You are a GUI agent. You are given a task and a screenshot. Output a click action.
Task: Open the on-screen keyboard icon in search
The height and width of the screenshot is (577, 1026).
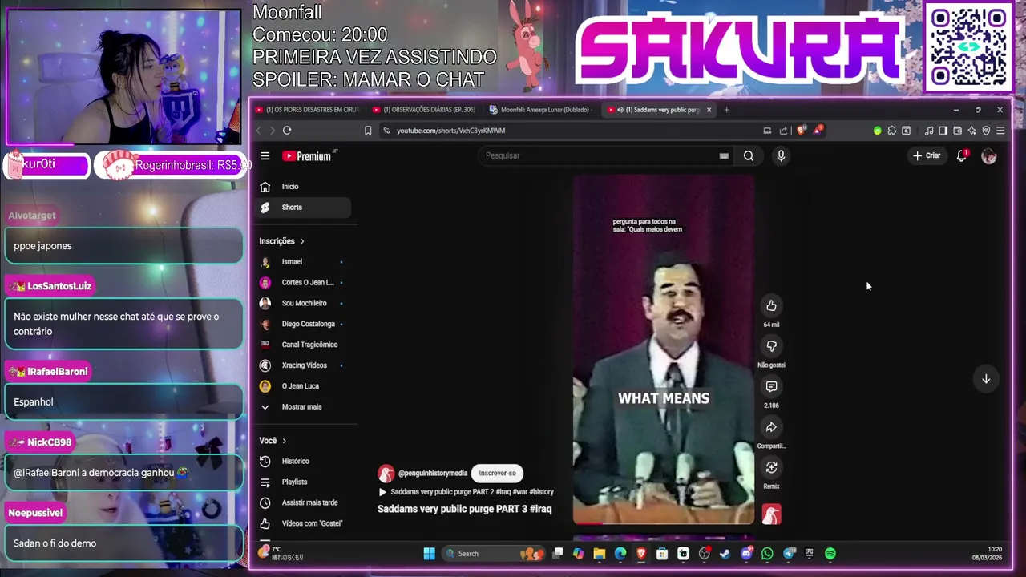tap(724, 156)
